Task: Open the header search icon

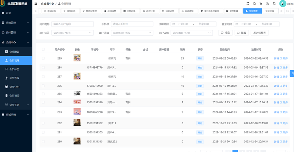Action: pyautogui.click(x=254, y=4)
